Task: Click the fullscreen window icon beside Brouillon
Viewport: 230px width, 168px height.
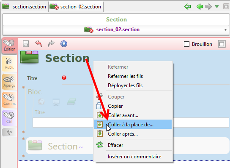Action: [222, 44]
